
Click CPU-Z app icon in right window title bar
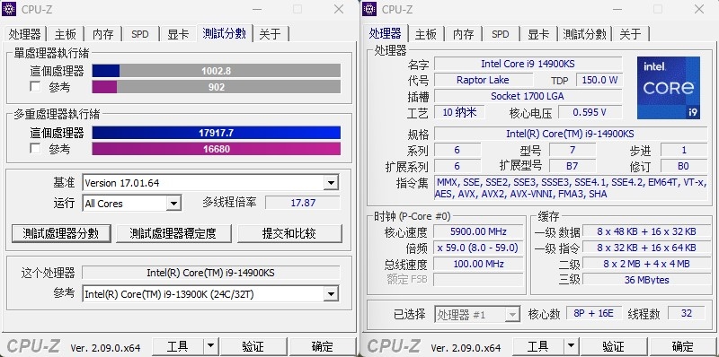point(369,9)
